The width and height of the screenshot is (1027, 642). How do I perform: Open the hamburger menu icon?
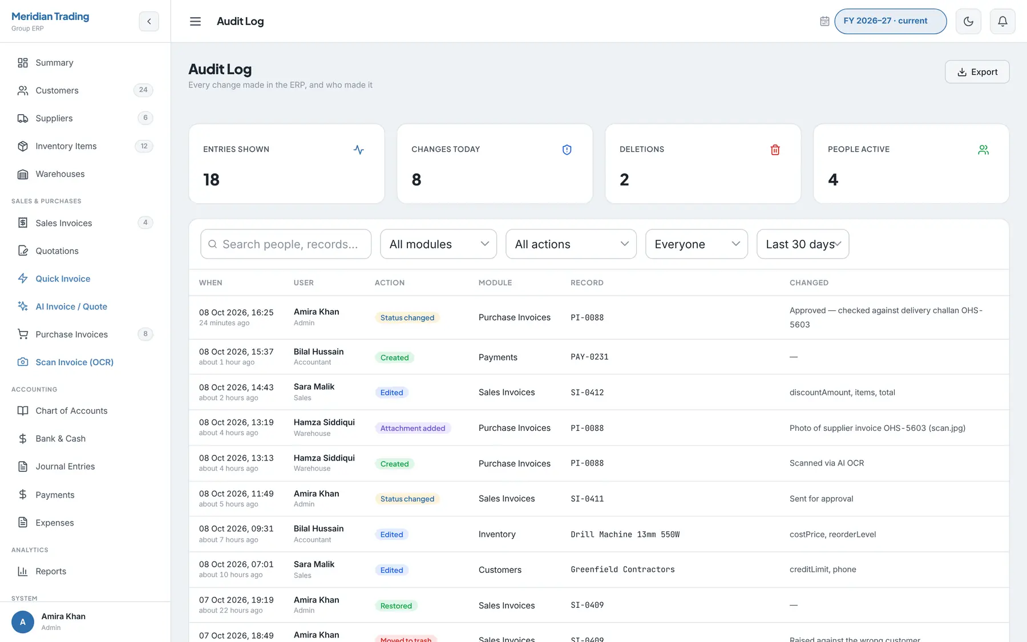pos(195,21)
